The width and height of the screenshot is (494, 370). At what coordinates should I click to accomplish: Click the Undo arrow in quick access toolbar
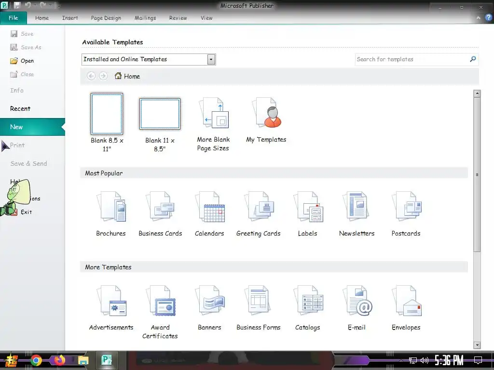[x=28, y=5]
